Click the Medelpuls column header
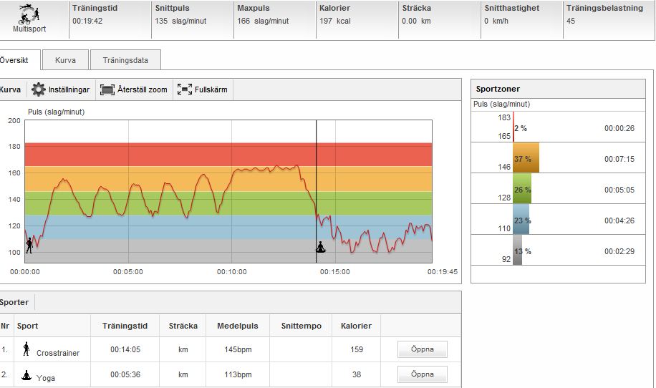The image size is (656, 388). (x=237, y=326)
